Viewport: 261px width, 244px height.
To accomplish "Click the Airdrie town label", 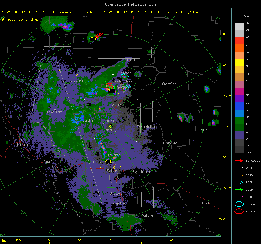I will pos(114,155).
